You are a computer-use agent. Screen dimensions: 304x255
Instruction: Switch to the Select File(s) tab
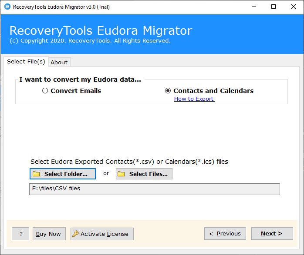(x=26, y=62)
